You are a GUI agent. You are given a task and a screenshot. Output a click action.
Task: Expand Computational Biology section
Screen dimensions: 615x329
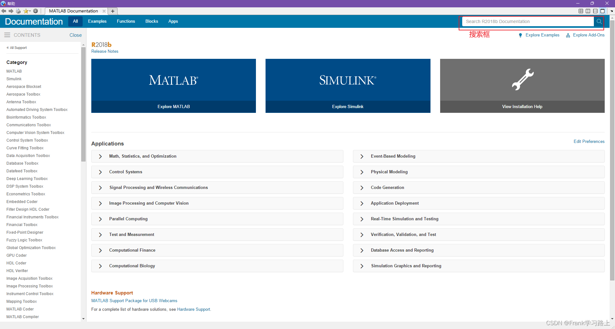(x=217, y=266)
